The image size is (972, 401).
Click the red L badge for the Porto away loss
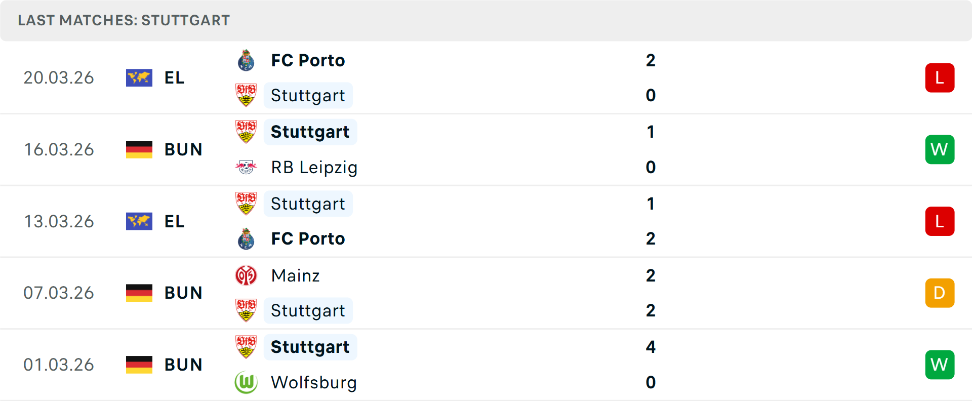(940, 77)
